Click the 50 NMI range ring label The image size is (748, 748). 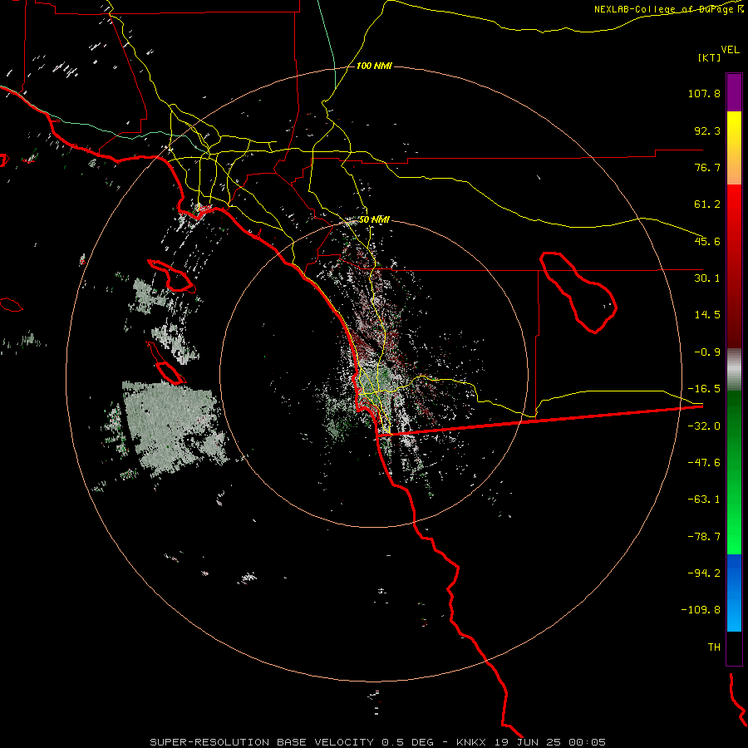[374, 219]
